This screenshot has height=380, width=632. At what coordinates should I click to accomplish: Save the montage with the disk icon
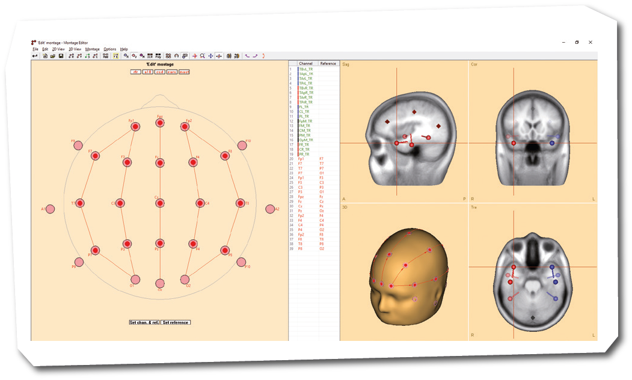click(61, 55)
